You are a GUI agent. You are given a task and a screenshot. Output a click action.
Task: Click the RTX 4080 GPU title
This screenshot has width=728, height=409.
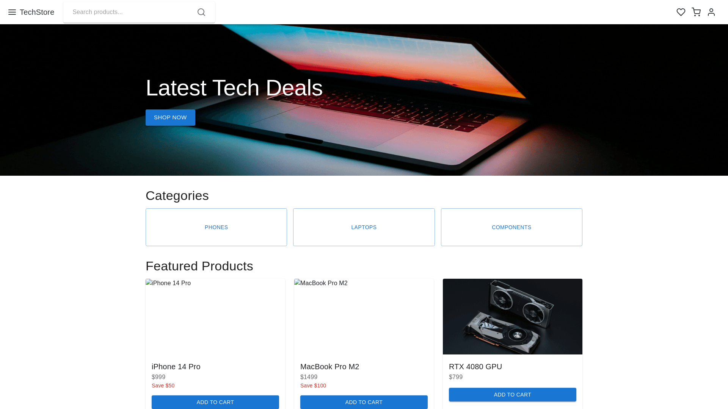tap(475, 367)
